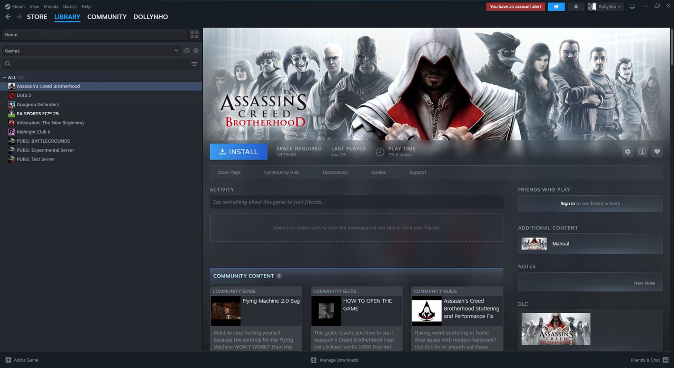Open the DOLLYNHO profile tab
The image size is (674, 368).
(x=151, y=17)
